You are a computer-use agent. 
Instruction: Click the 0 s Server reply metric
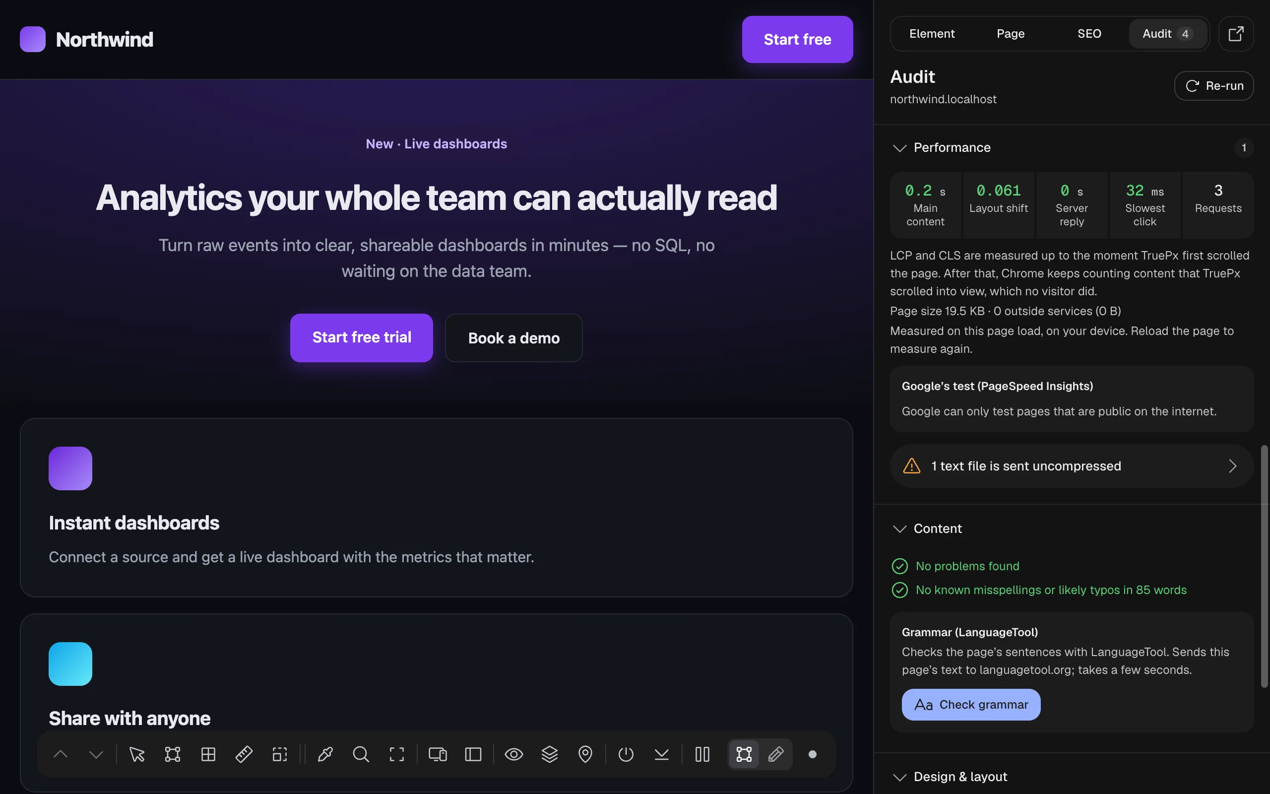tap(1072, 205)
